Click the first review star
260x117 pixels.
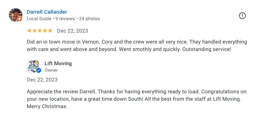click(29, 31)
